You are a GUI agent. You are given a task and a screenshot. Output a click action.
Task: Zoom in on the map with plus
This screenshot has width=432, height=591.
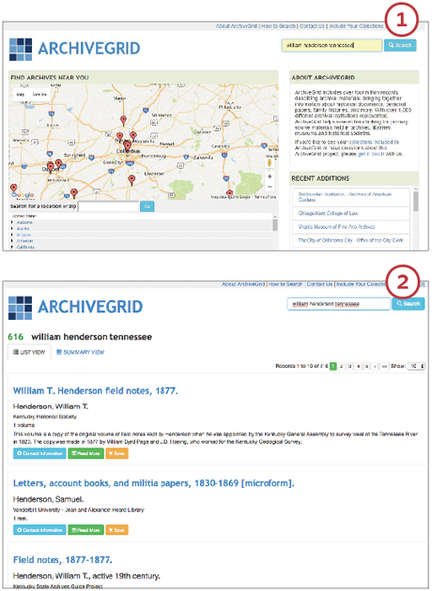point(270,176)
